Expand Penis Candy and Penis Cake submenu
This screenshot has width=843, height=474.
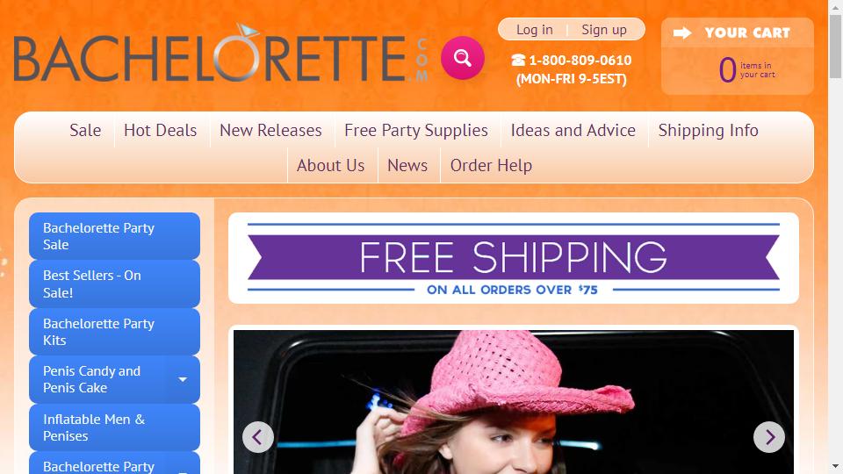click(183, 379)
